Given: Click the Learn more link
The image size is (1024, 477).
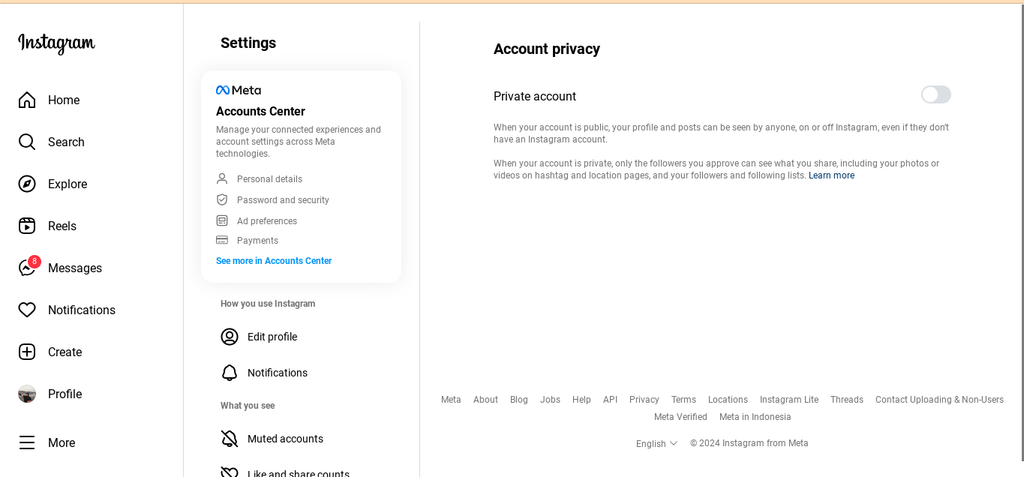Looking at the screenshot, I should point(831,175).
